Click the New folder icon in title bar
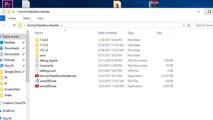 click(x=9, y=12)
